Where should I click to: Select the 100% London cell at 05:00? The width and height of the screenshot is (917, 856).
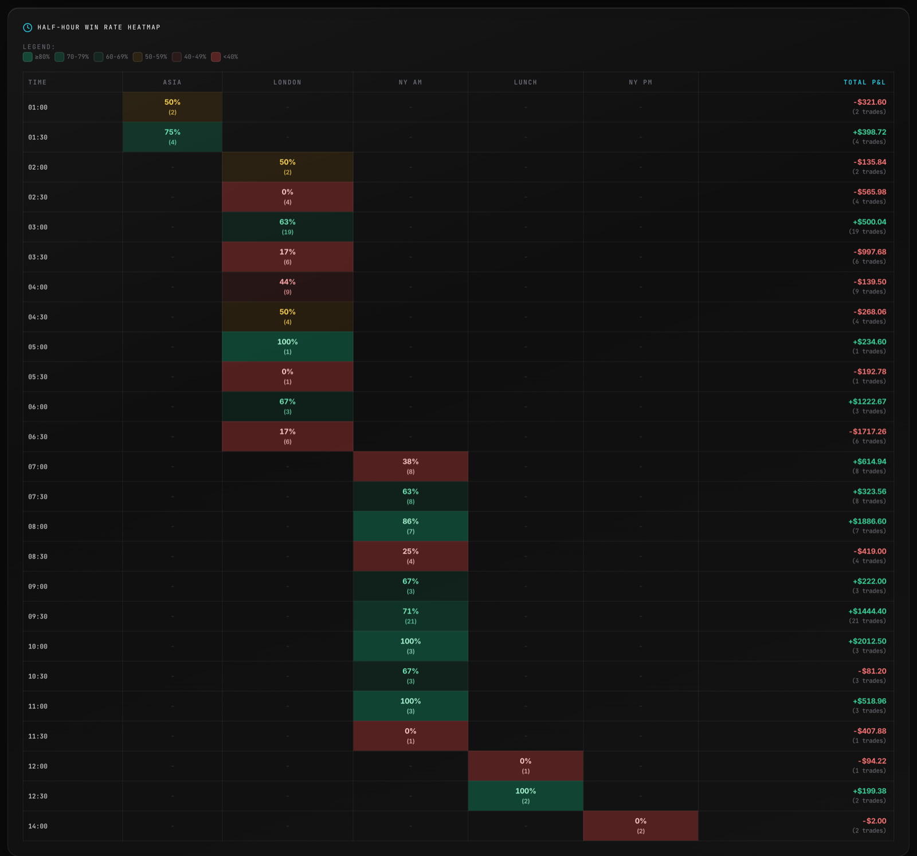point(288,347)
